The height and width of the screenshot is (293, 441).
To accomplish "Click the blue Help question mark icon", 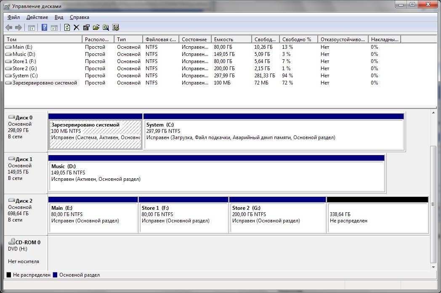I will [44, 28].
